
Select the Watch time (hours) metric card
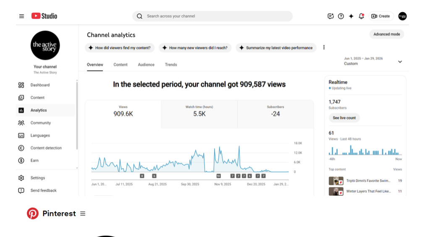click(x=199, y=114)
